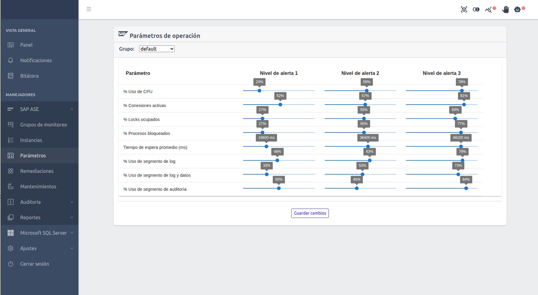Open the robot assistant icon

(x=517, y=9)
